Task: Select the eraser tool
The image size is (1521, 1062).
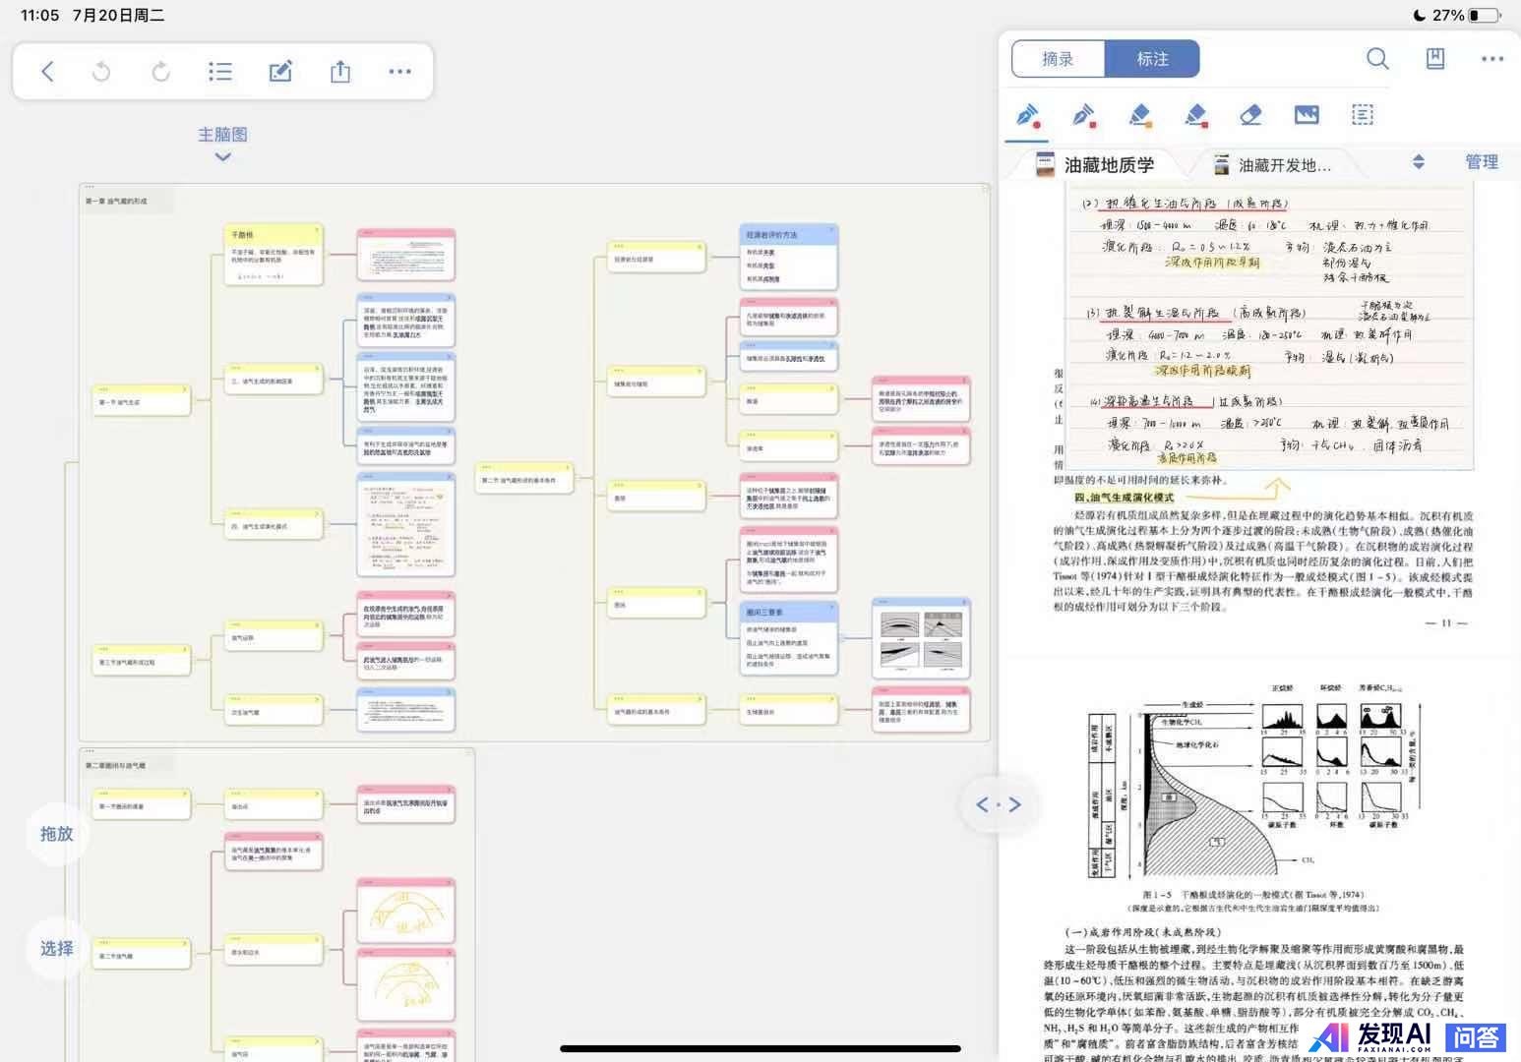Action: coord(1250,115)
